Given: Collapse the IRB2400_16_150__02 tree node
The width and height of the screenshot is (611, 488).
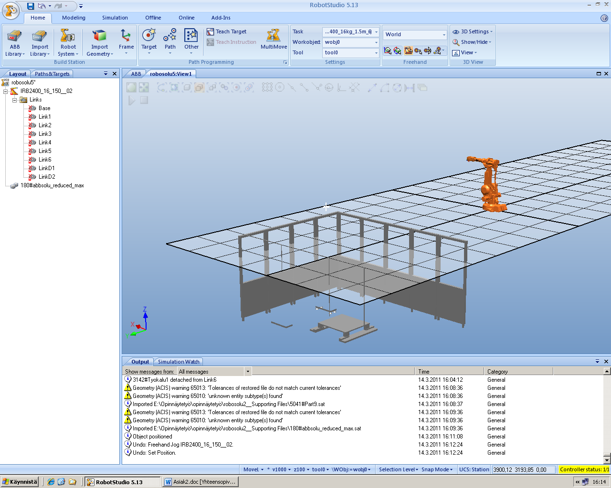Looking at the screenshot, I should [x=6, y=91].
